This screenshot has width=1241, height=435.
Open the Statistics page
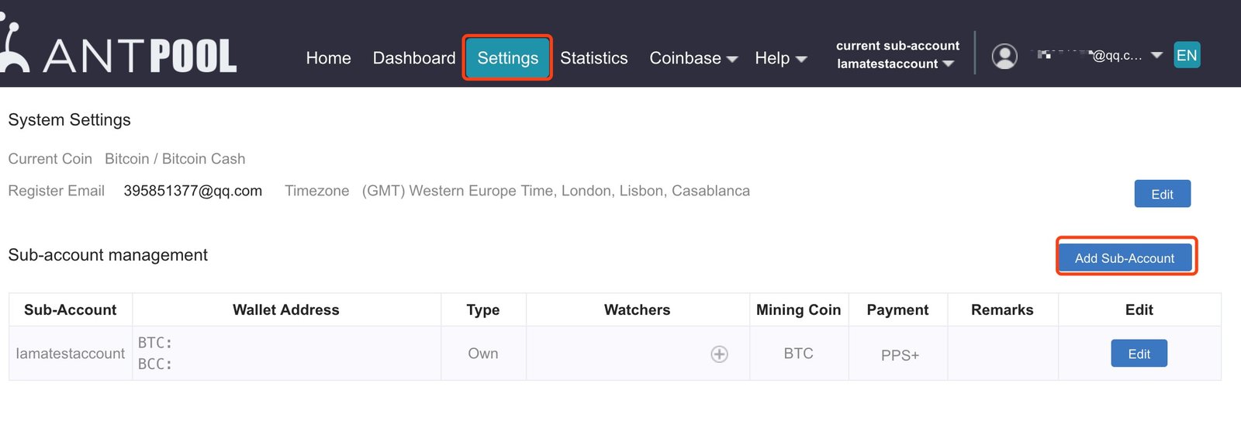(x=594, y=58)
